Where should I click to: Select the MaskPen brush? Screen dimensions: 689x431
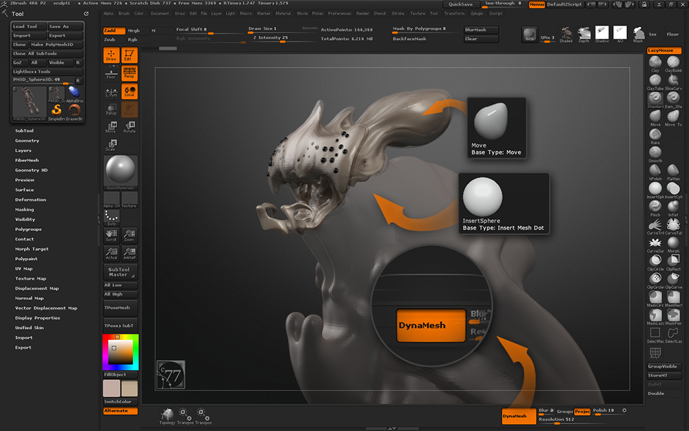click(x=673, y=315)
